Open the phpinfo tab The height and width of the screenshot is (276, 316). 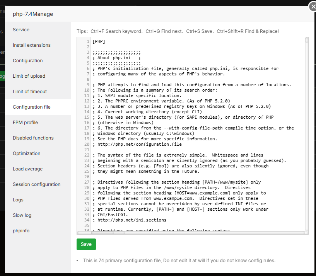(x=21, y=231)
